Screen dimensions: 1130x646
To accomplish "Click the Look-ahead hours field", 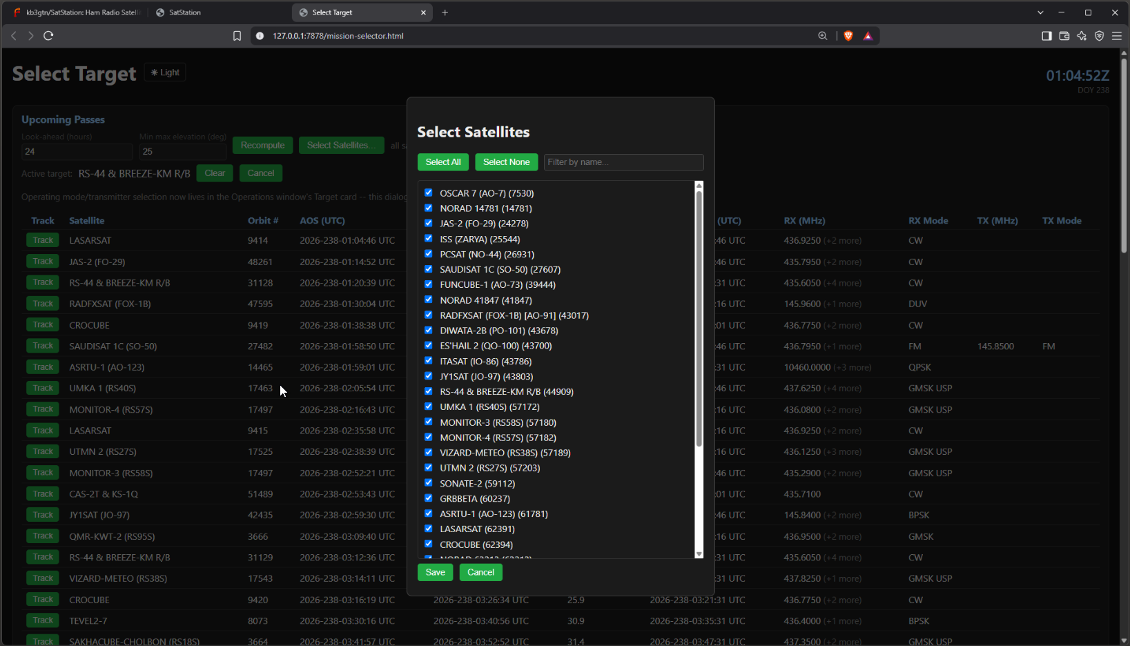I will pos(77,151).
